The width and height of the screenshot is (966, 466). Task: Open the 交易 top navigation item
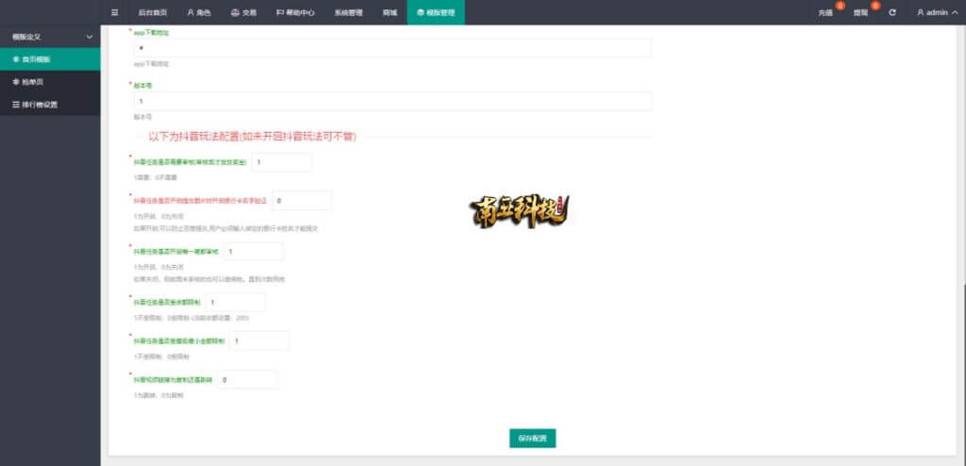tap(244, 12)
